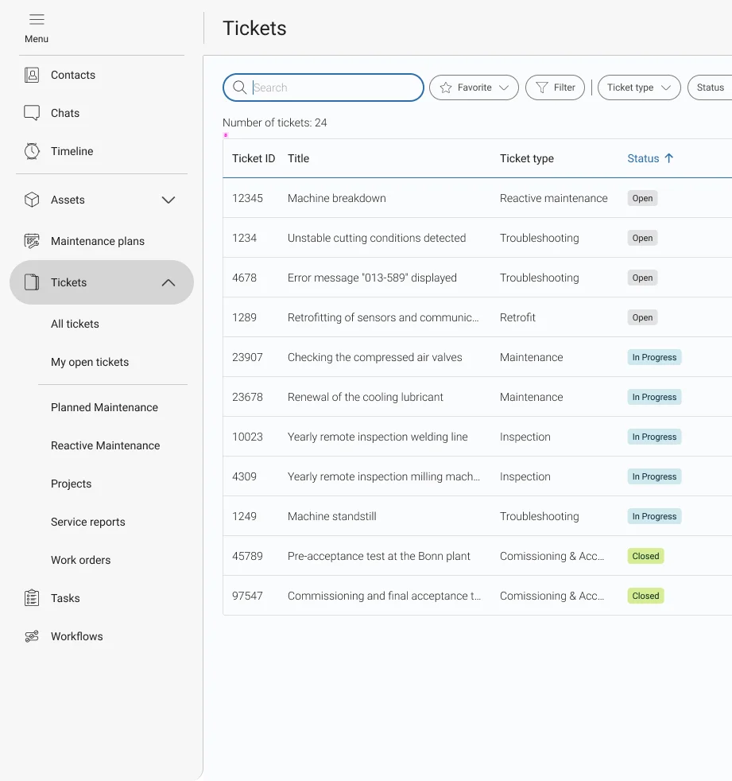Click the star icon on Favorite
Viewport: 732px width, 781px height.
pos(446,87)
